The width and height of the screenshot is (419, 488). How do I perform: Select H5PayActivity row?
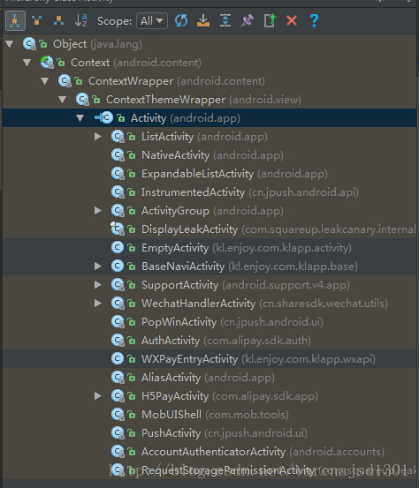click(209, 396)
